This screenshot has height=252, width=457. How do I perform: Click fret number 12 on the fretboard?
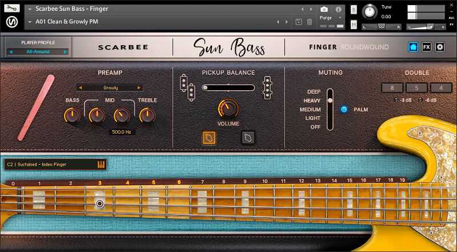(302, 181)
